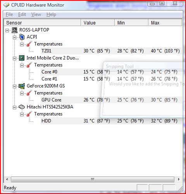The width and height of the screenshot is (186, 194).
Task: Collapse Temperatures under GeForce 9200M GS
Action: click(x=22, y=93)
